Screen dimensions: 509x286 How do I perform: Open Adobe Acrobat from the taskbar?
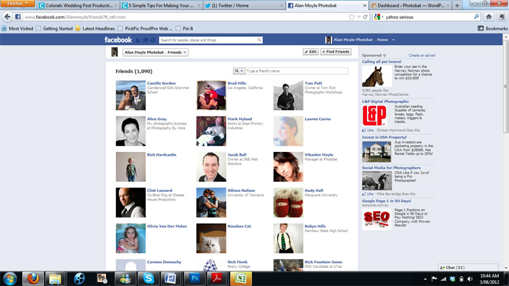click(218, 278)
